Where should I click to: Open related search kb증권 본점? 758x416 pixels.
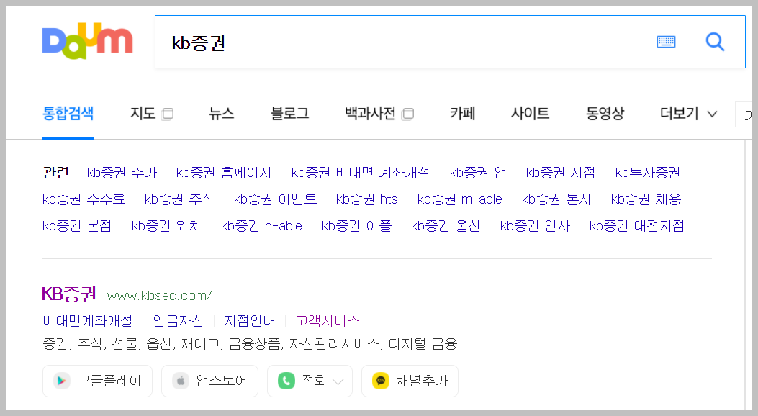pyautogui.click(x=77, y=226)
